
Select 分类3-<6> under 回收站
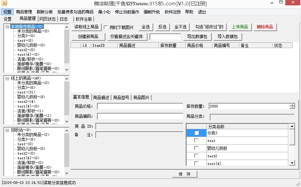(x=26, y=139)
